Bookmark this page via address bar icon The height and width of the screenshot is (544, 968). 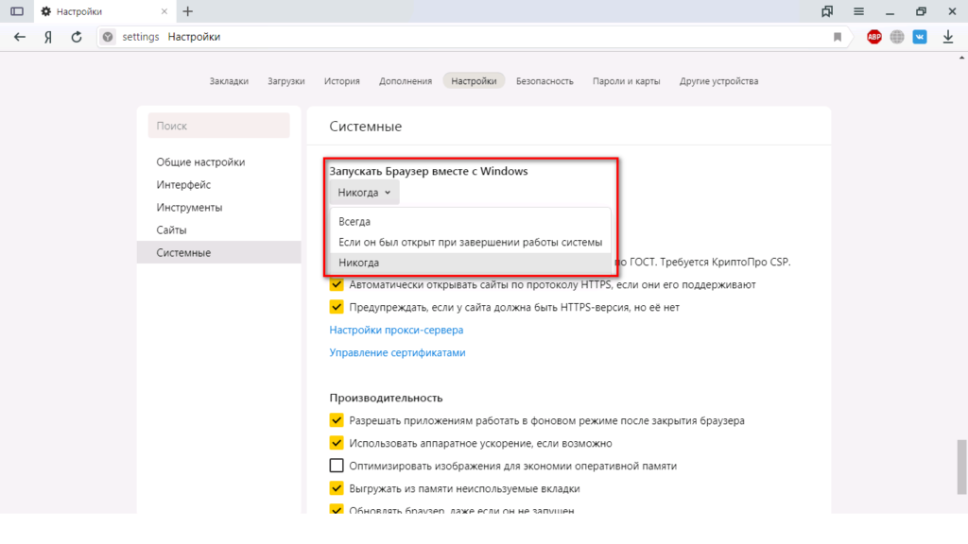[x=838, y=37]
